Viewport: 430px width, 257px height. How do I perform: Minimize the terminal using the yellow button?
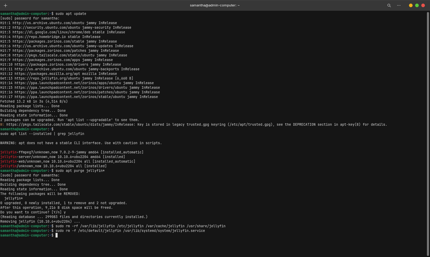411,5
